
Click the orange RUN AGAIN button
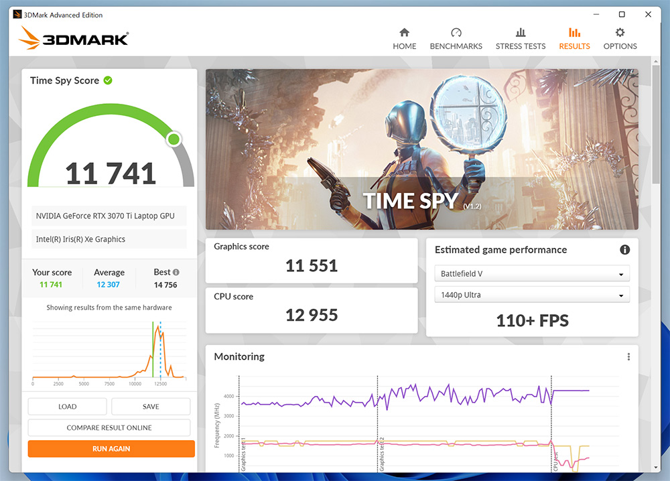[x=111, y=449]
